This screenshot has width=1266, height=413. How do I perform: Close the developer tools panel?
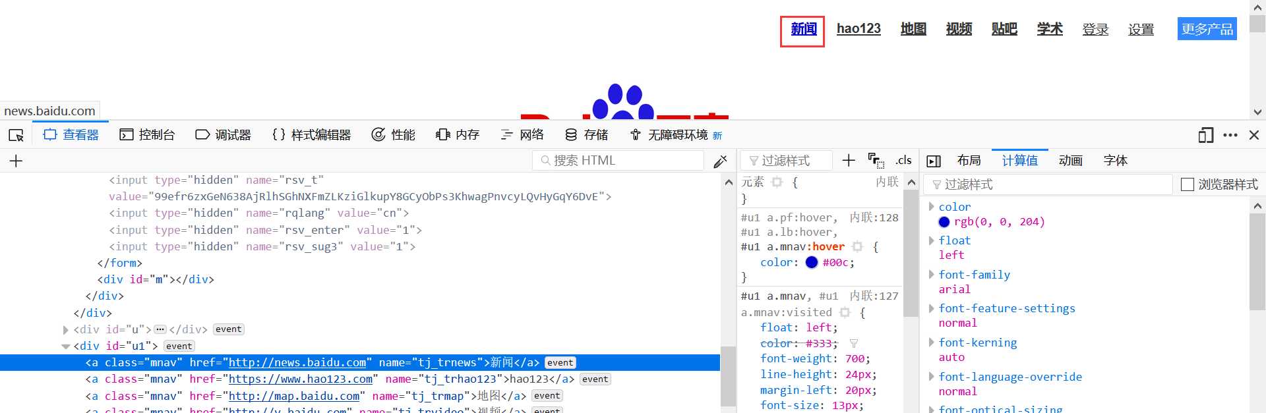pos(1254,135)
